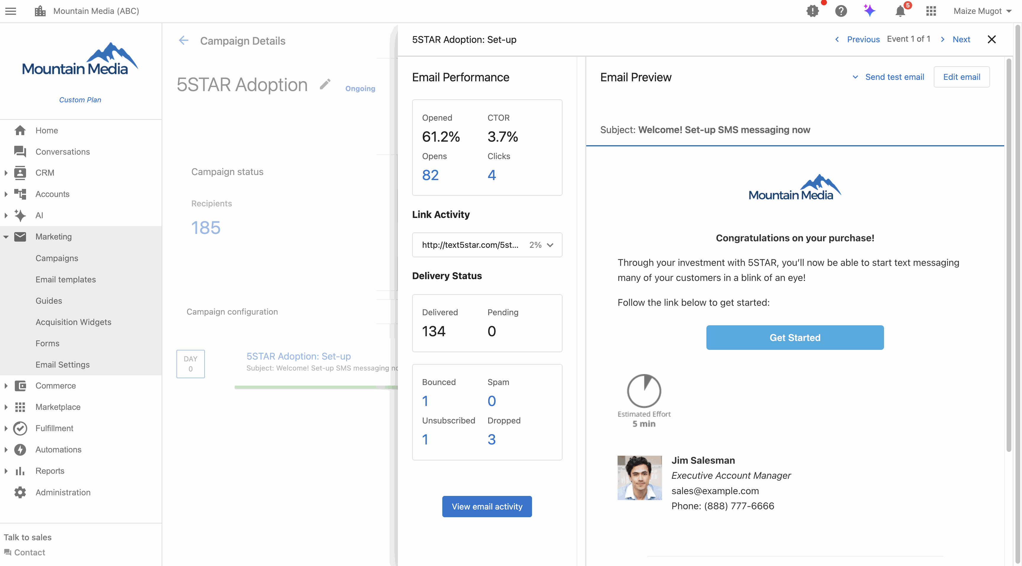Image resolution: width=1022 pixels, height=566 pixels.
Task: Close the 5STAR Adoption: Set-up panel
Action: click(x=992, y=39)
